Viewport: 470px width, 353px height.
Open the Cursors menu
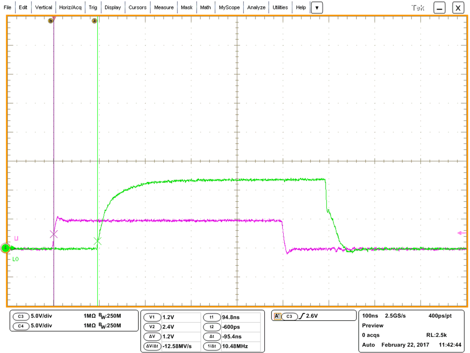[x=137, y=7]
